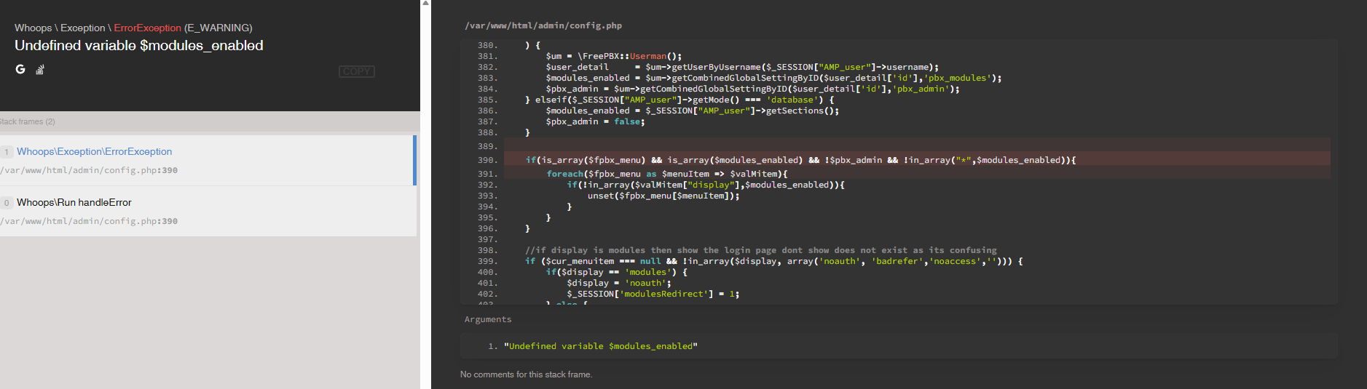
Task: Click the Stack frames (2) header
Action: click(28, 121)
